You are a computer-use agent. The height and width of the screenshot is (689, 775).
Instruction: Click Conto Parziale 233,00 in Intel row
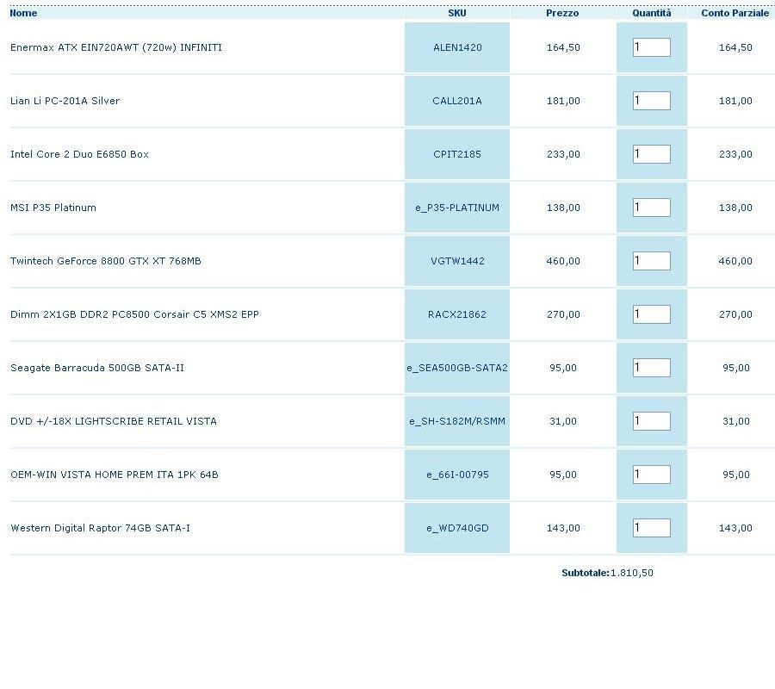click(735, 154)
